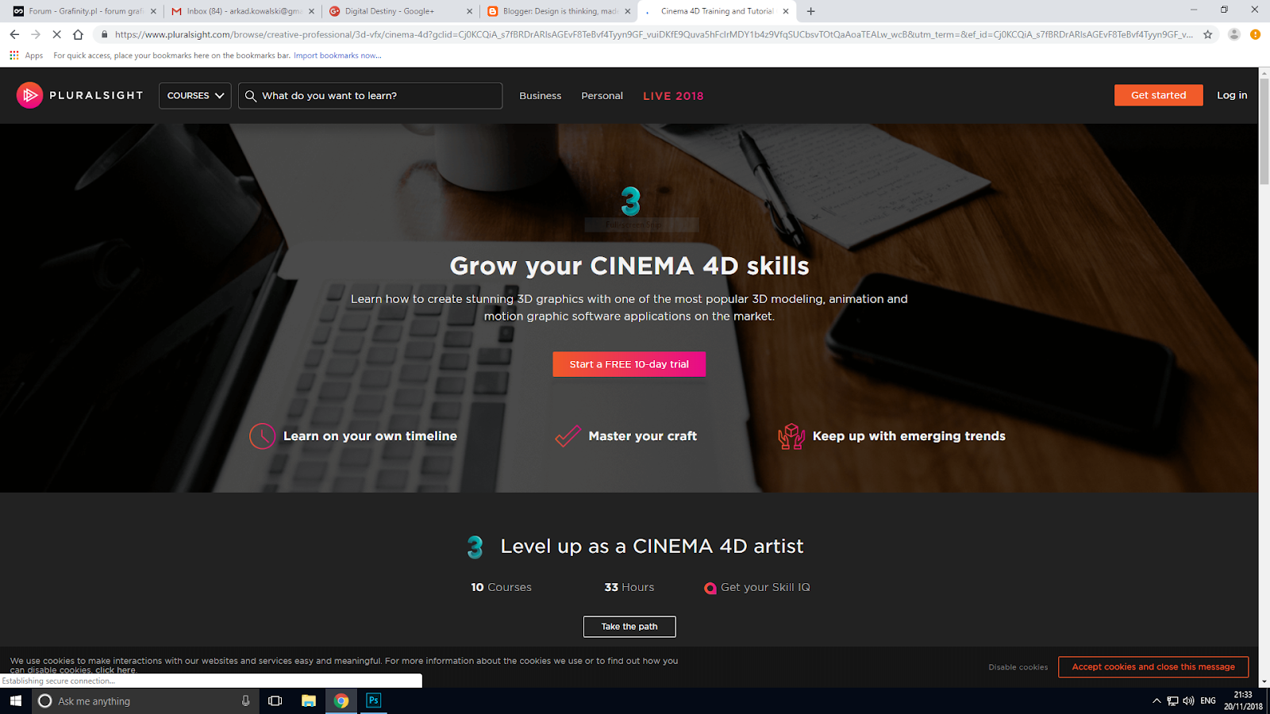The image size is (1270, 714).
Task: Switch to the Blogger tab
Action: tap(560, 11)
